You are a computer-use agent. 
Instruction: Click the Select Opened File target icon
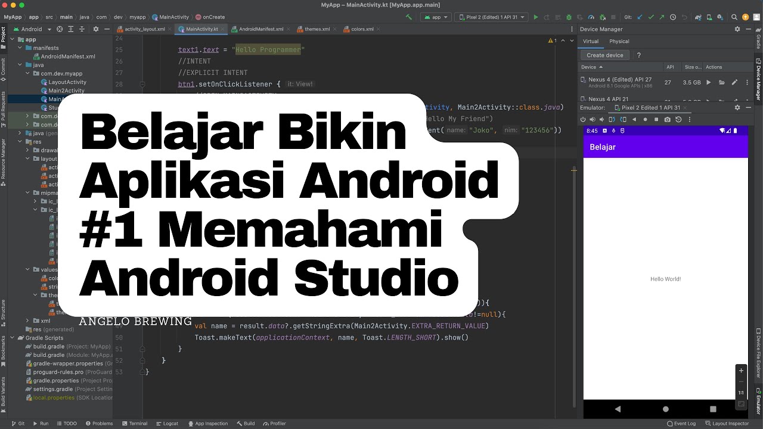click(60, 29)
